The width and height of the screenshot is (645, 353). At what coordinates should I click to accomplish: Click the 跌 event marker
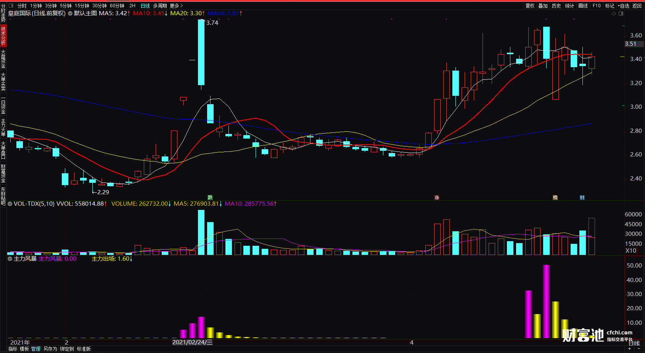[x=210, y=197]
